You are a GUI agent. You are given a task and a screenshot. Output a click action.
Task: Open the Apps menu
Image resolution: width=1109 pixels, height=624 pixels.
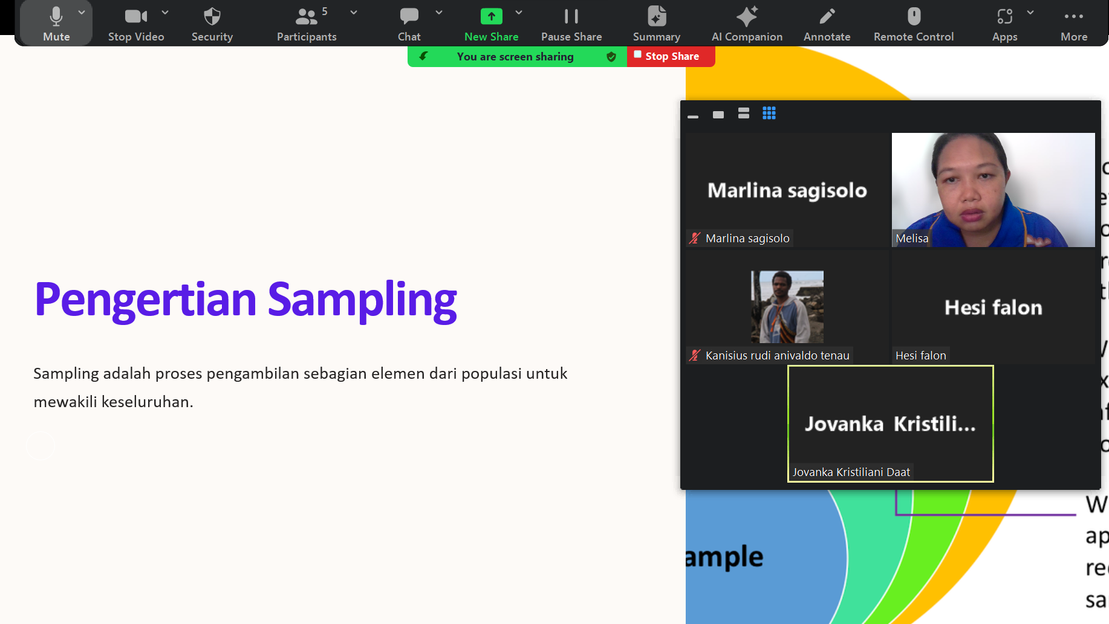point(1004,23)
